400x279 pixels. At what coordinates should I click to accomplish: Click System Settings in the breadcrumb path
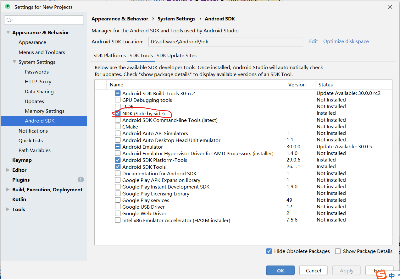(176, 19)
